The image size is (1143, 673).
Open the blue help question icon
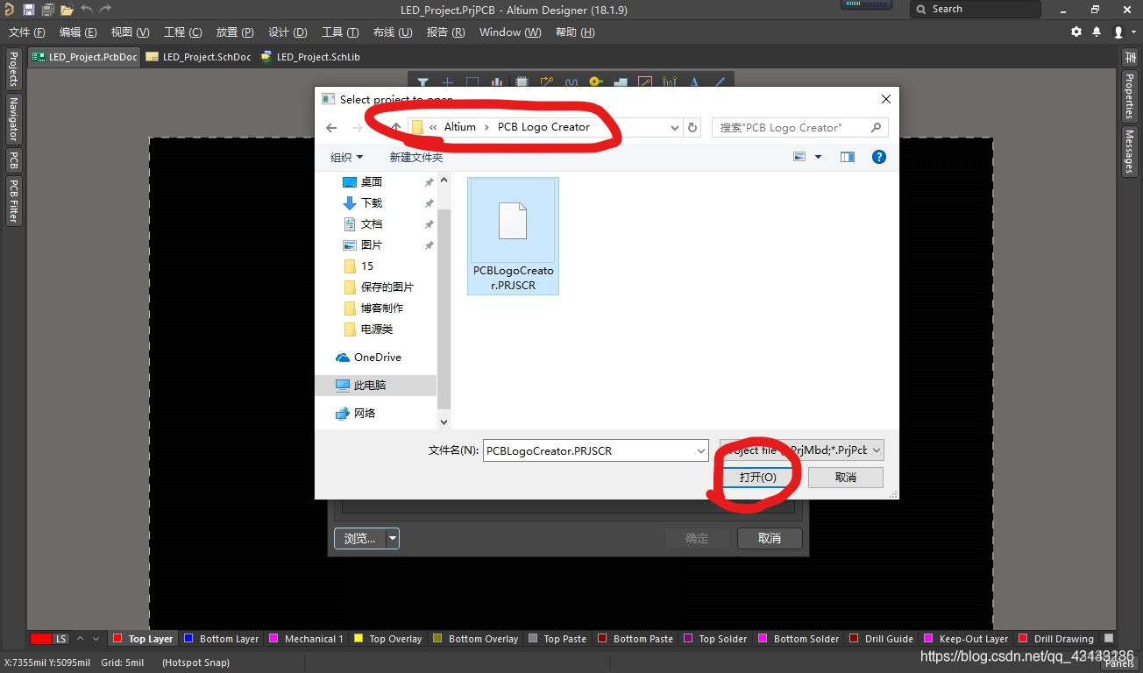click(x=879, y=157)
